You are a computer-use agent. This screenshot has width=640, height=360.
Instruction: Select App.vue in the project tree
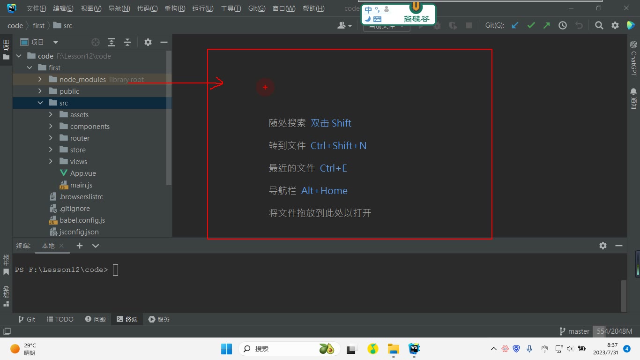(x=78, y=173)
